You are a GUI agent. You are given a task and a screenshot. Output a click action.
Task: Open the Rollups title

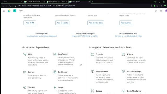point(130,54)
